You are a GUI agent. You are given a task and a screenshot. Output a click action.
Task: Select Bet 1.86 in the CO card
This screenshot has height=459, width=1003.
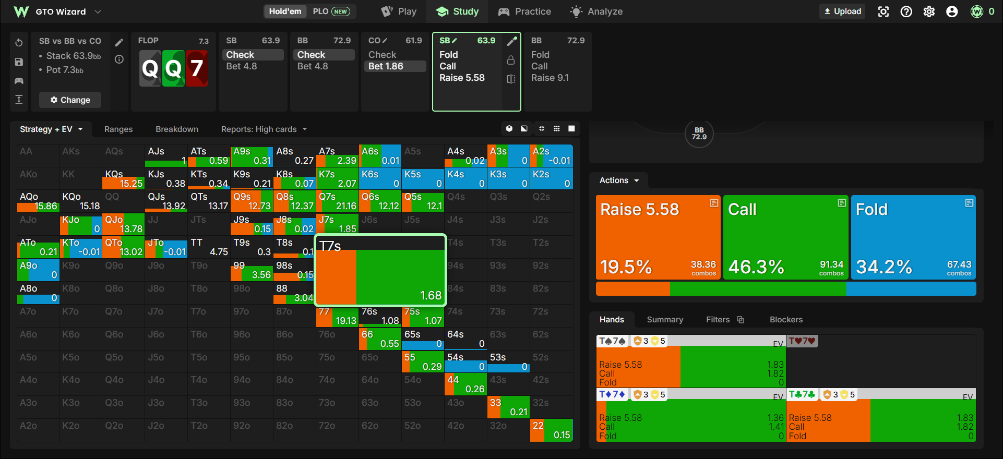point(394,66)
